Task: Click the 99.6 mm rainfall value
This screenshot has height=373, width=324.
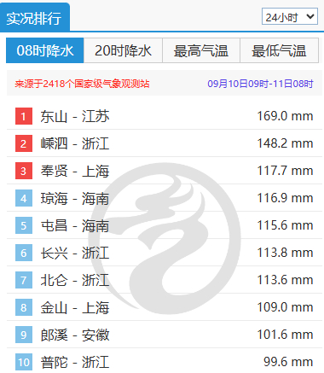Action: click(x=288, y=362)
